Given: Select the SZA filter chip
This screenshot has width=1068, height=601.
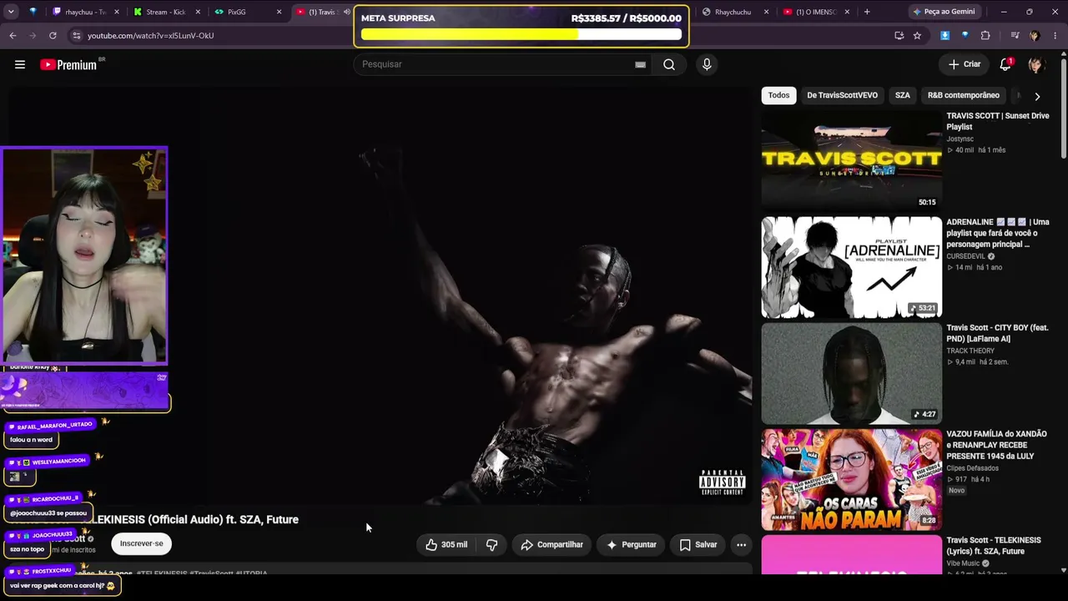Looking at the screenshot, I should 903,95.
